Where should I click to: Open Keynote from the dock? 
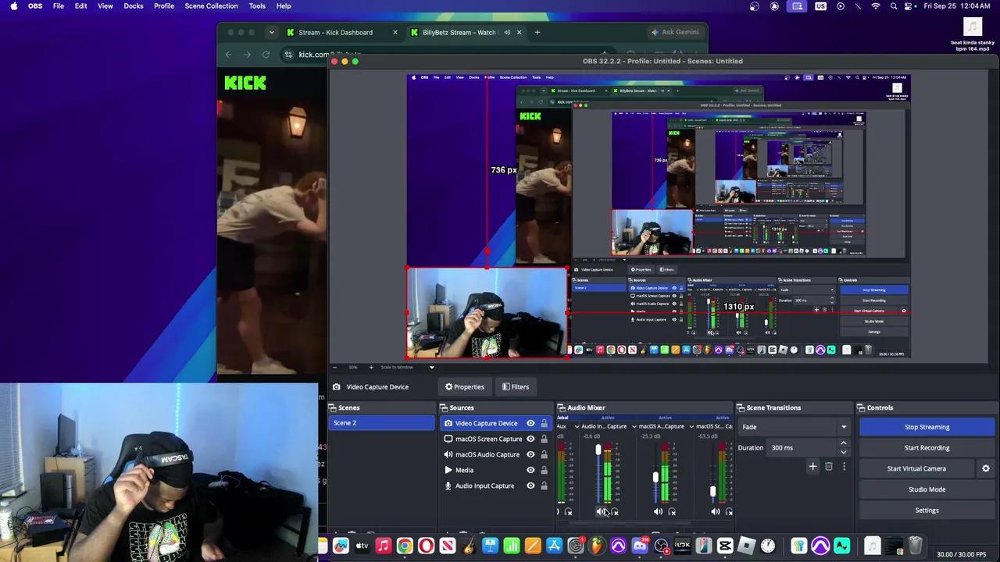(x=490, y=546)
